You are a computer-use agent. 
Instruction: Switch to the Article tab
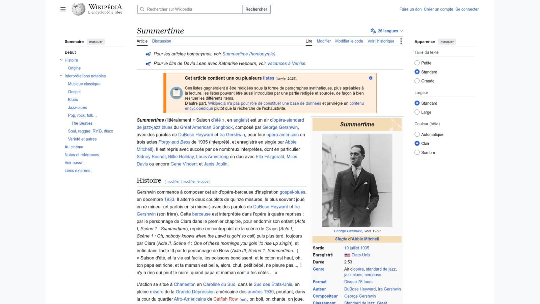click(x=142, y=41)
